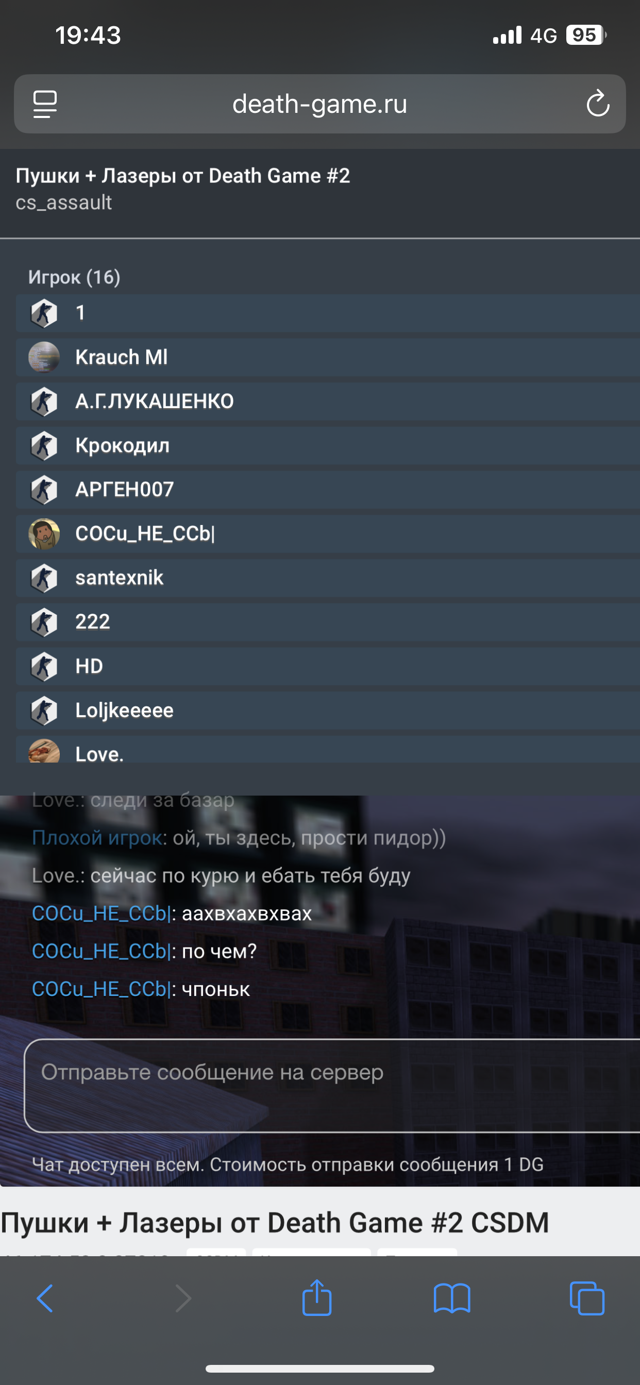
Task: Select player Крокодил in the list
Action: [x=328, y=445]
